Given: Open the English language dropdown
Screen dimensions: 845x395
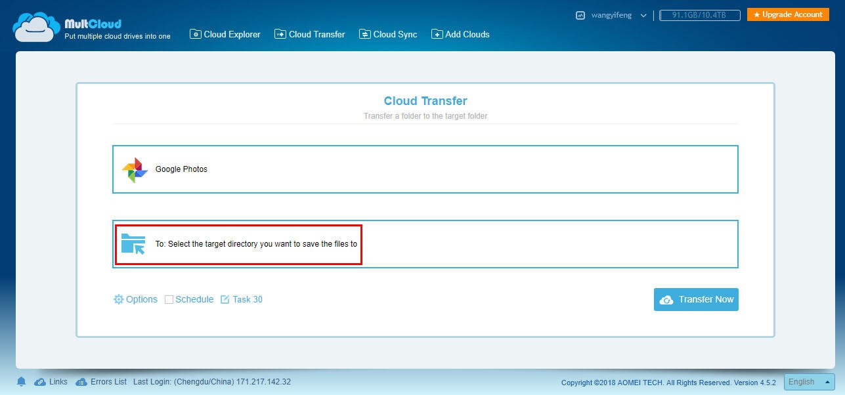Looking at the screenshot, I should [x=809, y=382].
